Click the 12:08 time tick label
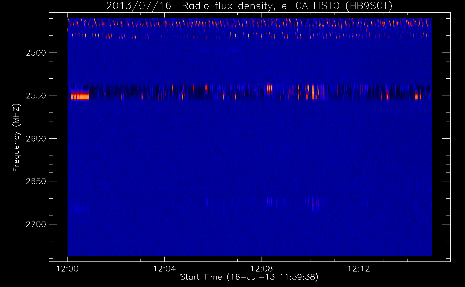465x287 pixels. coord(262,269)
